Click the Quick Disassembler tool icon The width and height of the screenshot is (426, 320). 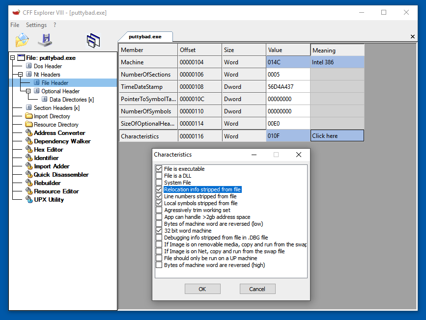tap(29, 175)
